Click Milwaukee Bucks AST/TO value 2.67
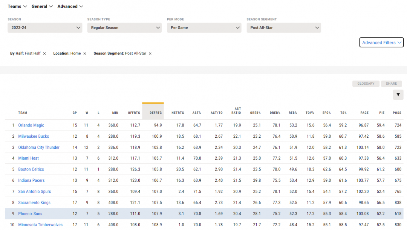This screenshot has height=230, width=407. click(219, 136)
